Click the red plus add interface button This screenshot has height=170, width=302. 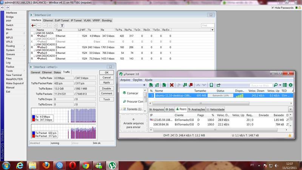pyautogui.click(x=33, y=25)
